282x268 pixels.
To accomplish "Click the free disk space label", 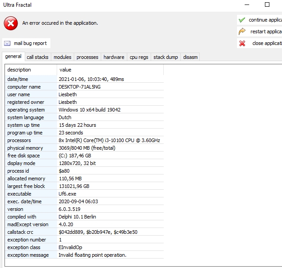I will [x=23, y=156].
